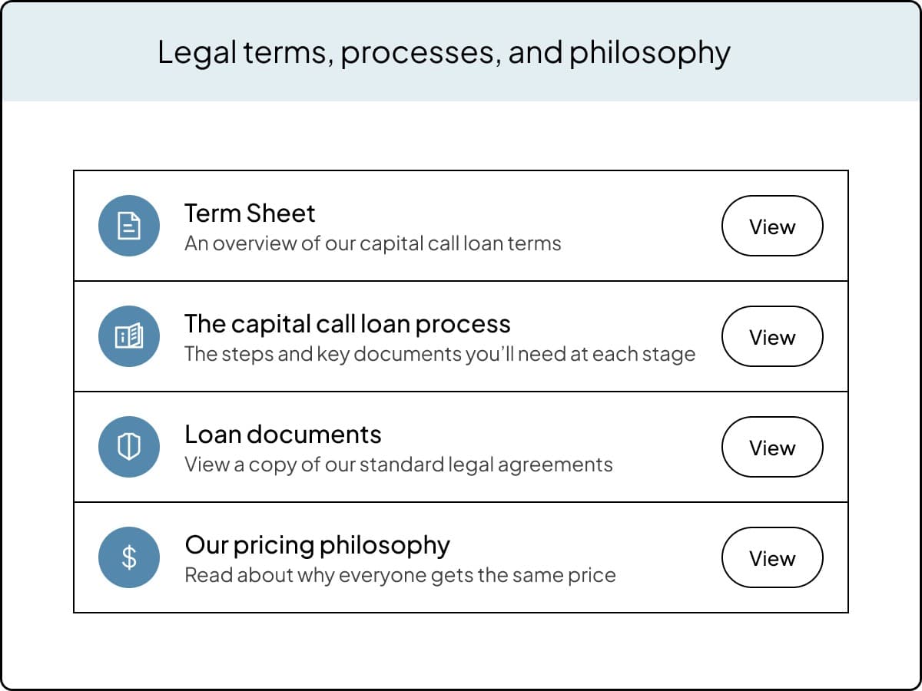This screenshot has width=922, height=691.
Task: Click the Our pricing philosophy title
Action: tap(317, 544)
